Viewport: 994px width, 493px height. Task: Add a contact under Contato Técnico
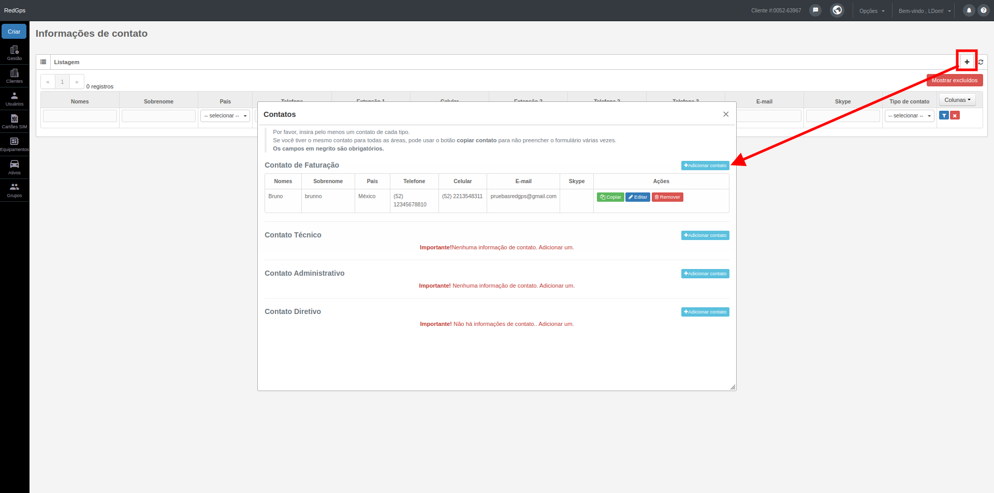tap(705, 235)
